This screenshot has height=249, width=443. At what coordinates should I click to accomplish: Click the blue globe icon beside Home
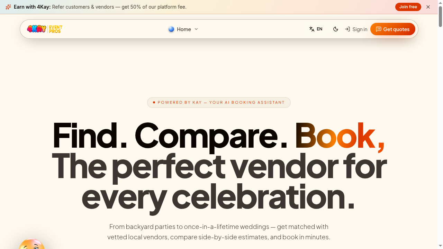[171, 29]
